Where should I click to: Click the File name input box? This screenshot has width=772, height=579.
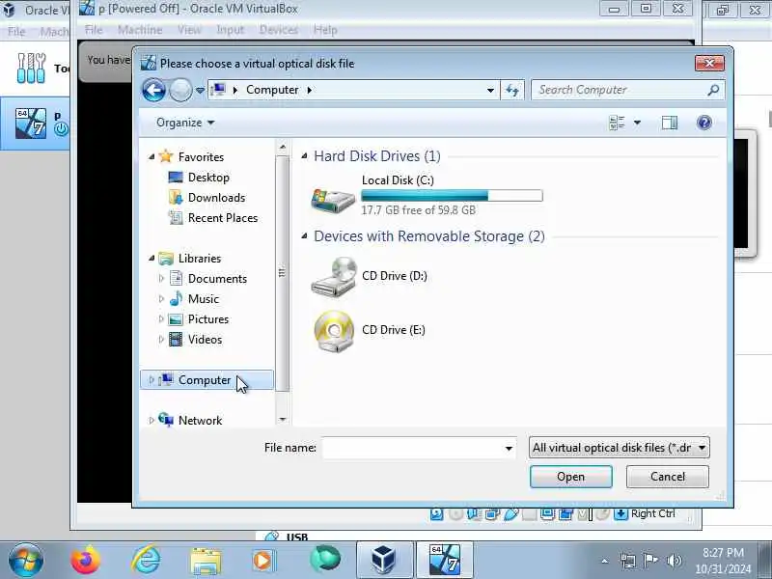[x=413, y=448]
